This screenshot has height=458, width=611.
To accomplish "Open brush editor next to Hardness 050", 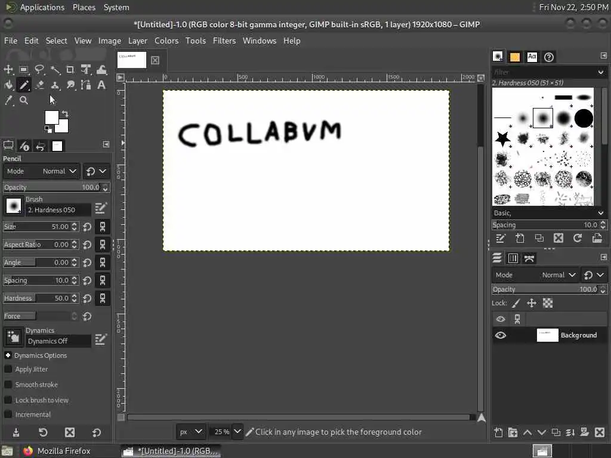I will [x=100, y=208].
